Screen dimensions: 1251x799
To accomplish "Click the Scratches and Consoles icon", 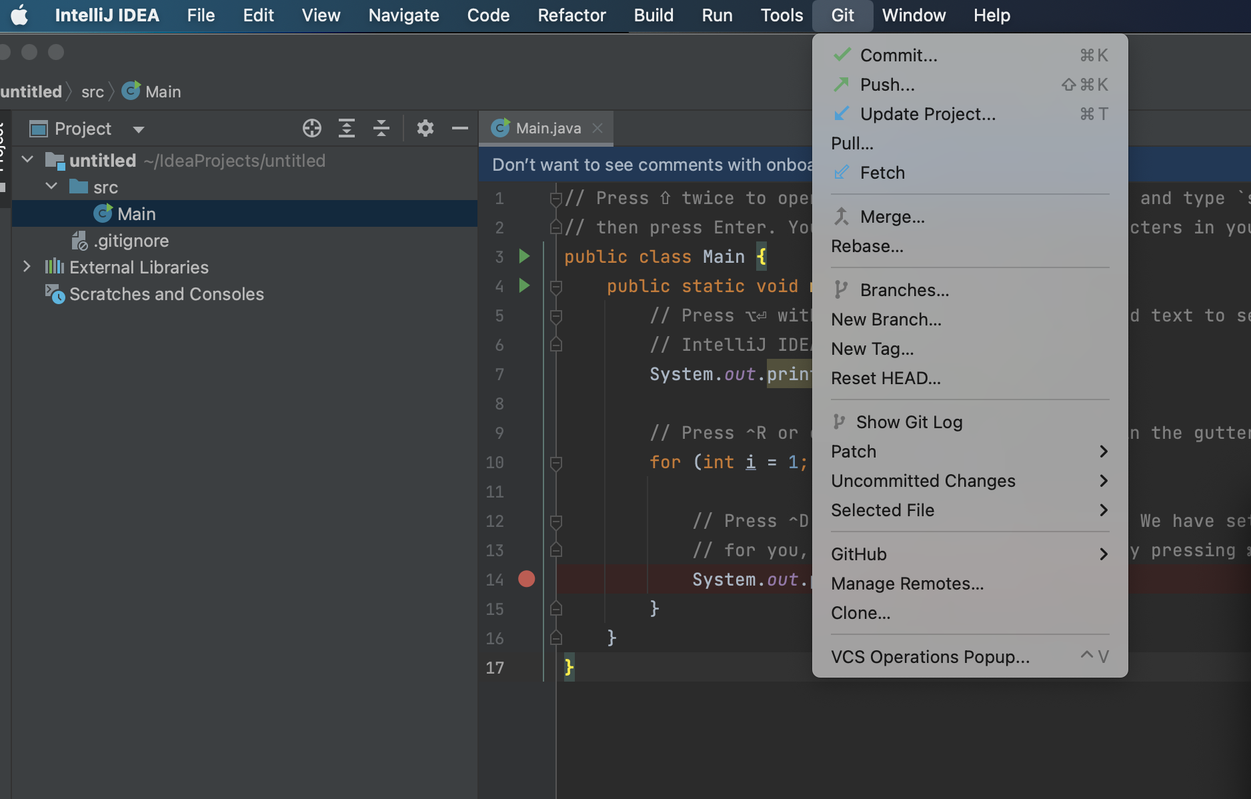I will point(55,293).
